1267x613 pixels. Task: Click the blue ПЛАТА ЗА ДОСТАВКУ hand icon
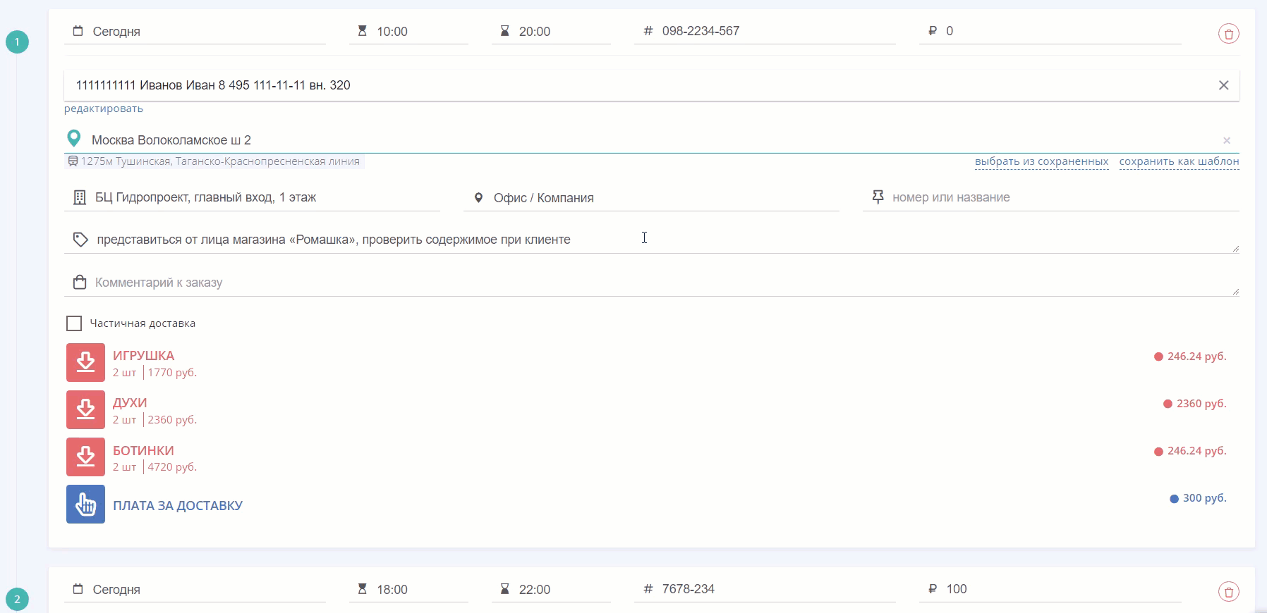pos(85,504)
